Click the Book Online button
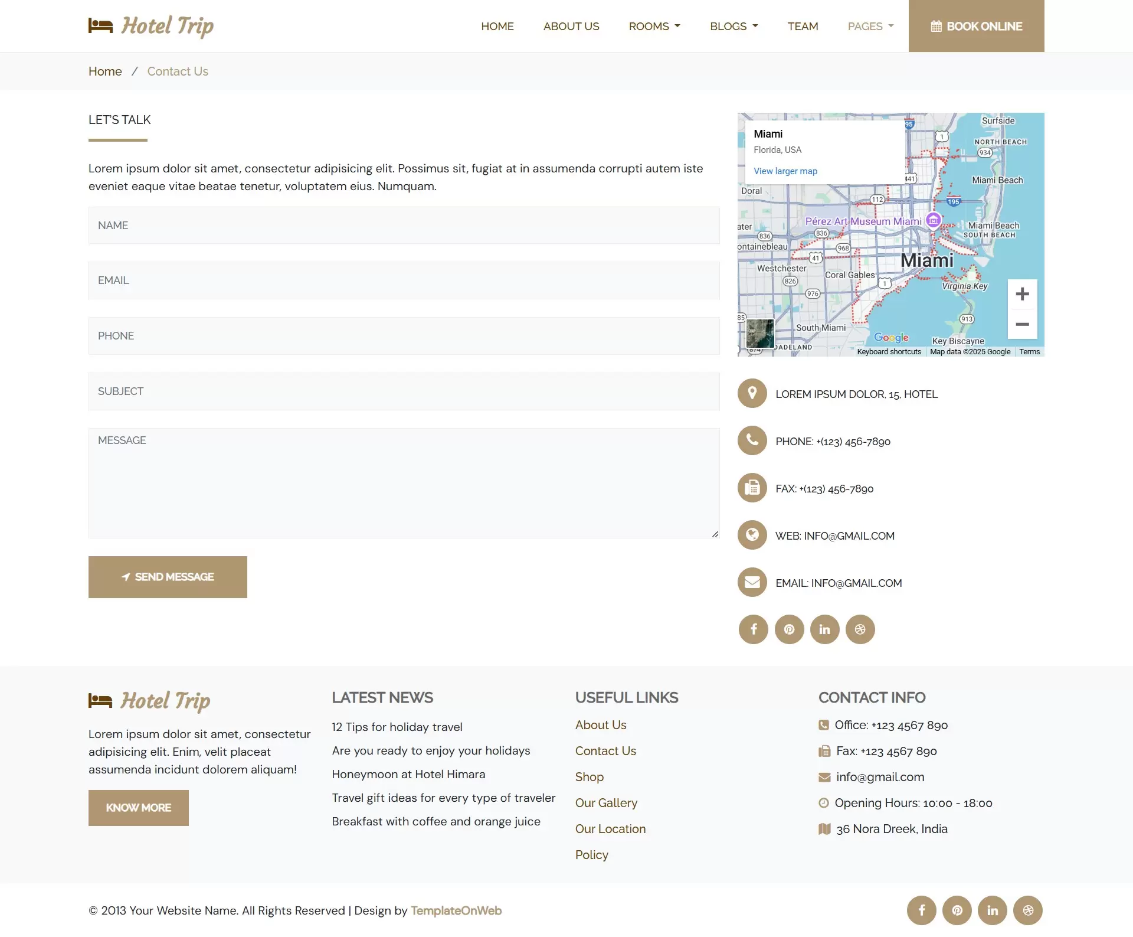This screenshot has width=1133, height=937. tap(977, 26)
